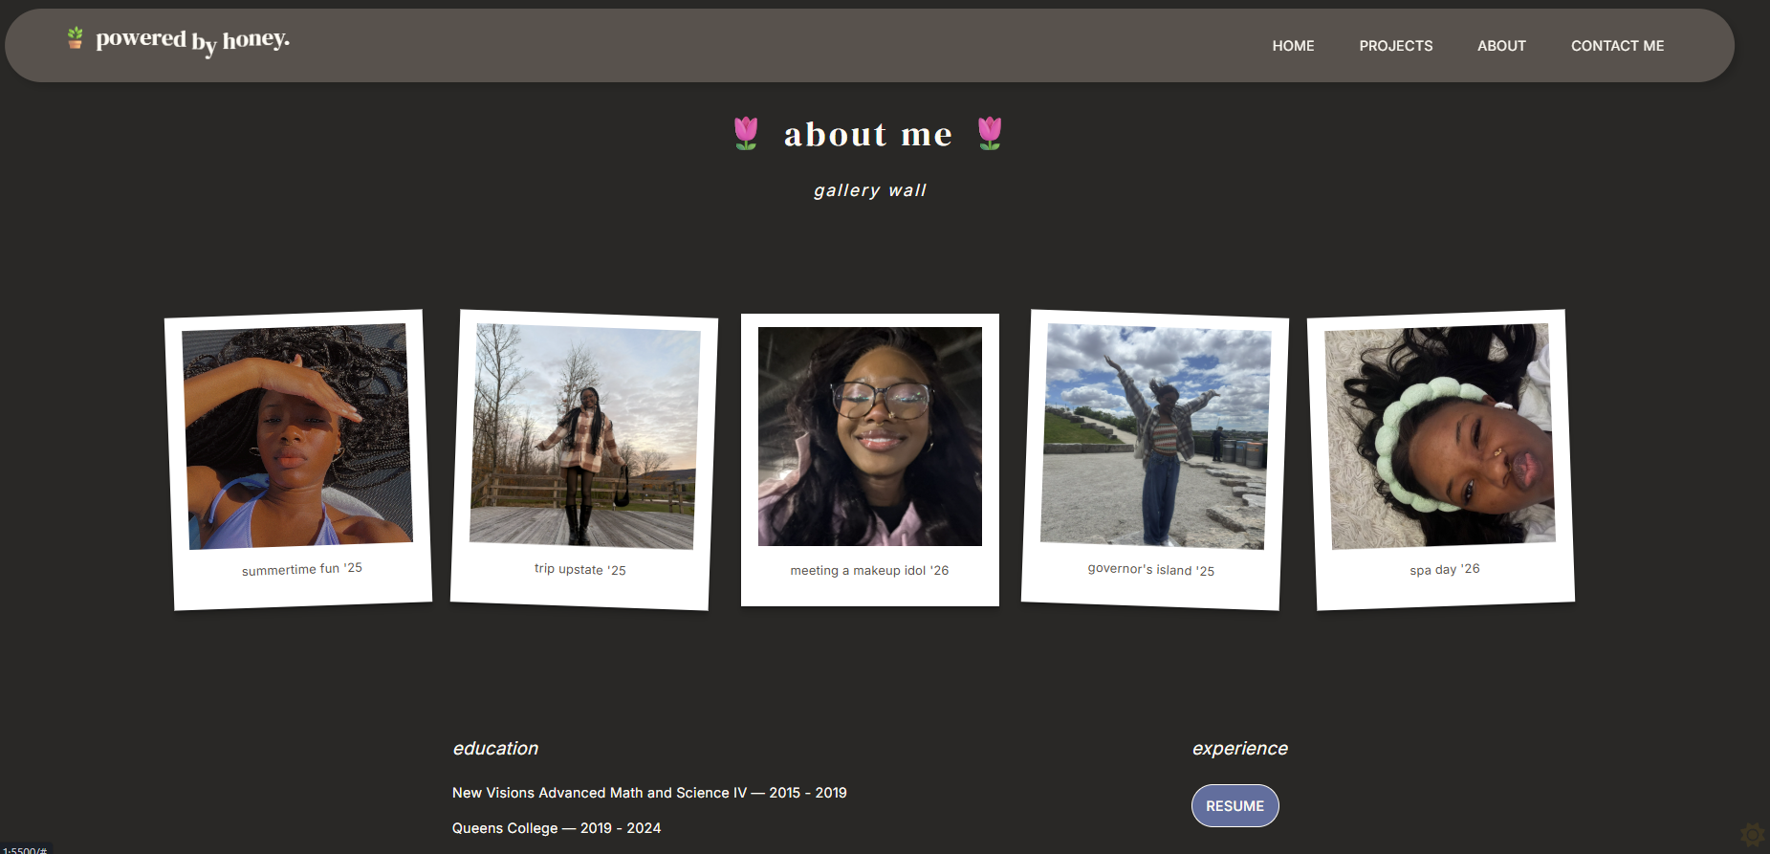Click the gallery wall subtitle
1770x854 pixels.
pos(870,190)
